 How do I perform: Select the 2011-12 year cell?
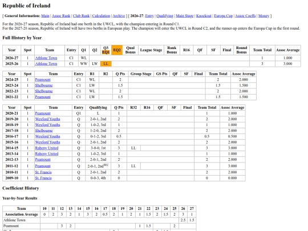(x=12, y=166)
